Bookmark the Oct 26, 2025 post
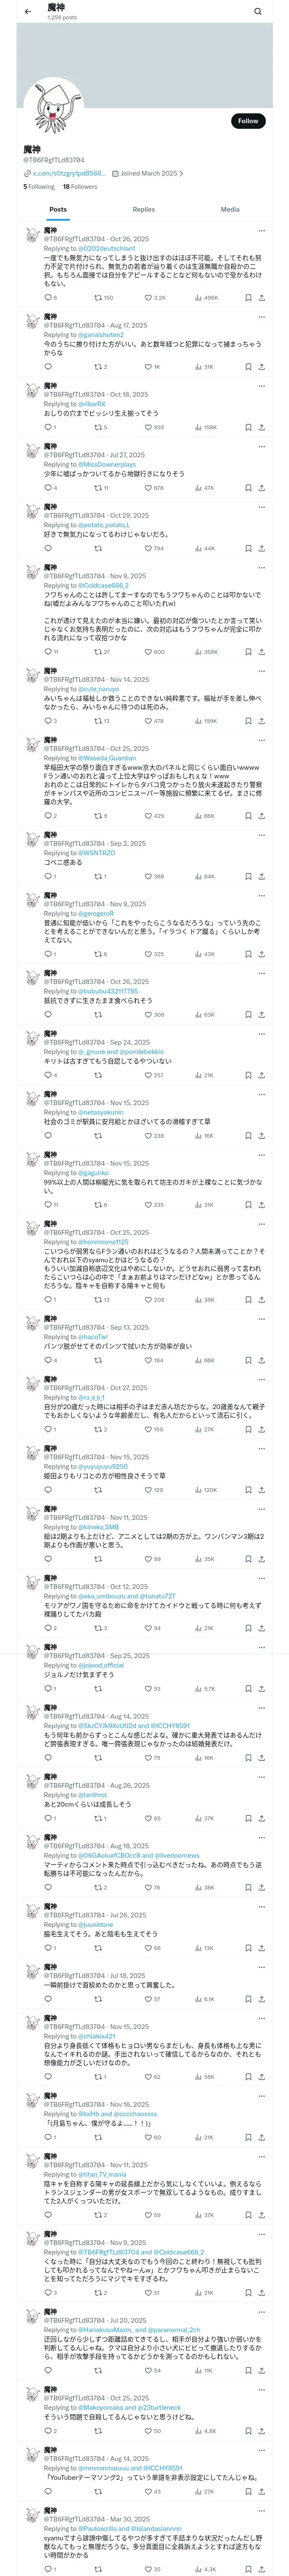289x2576 pixels. [x=248, y=298]
